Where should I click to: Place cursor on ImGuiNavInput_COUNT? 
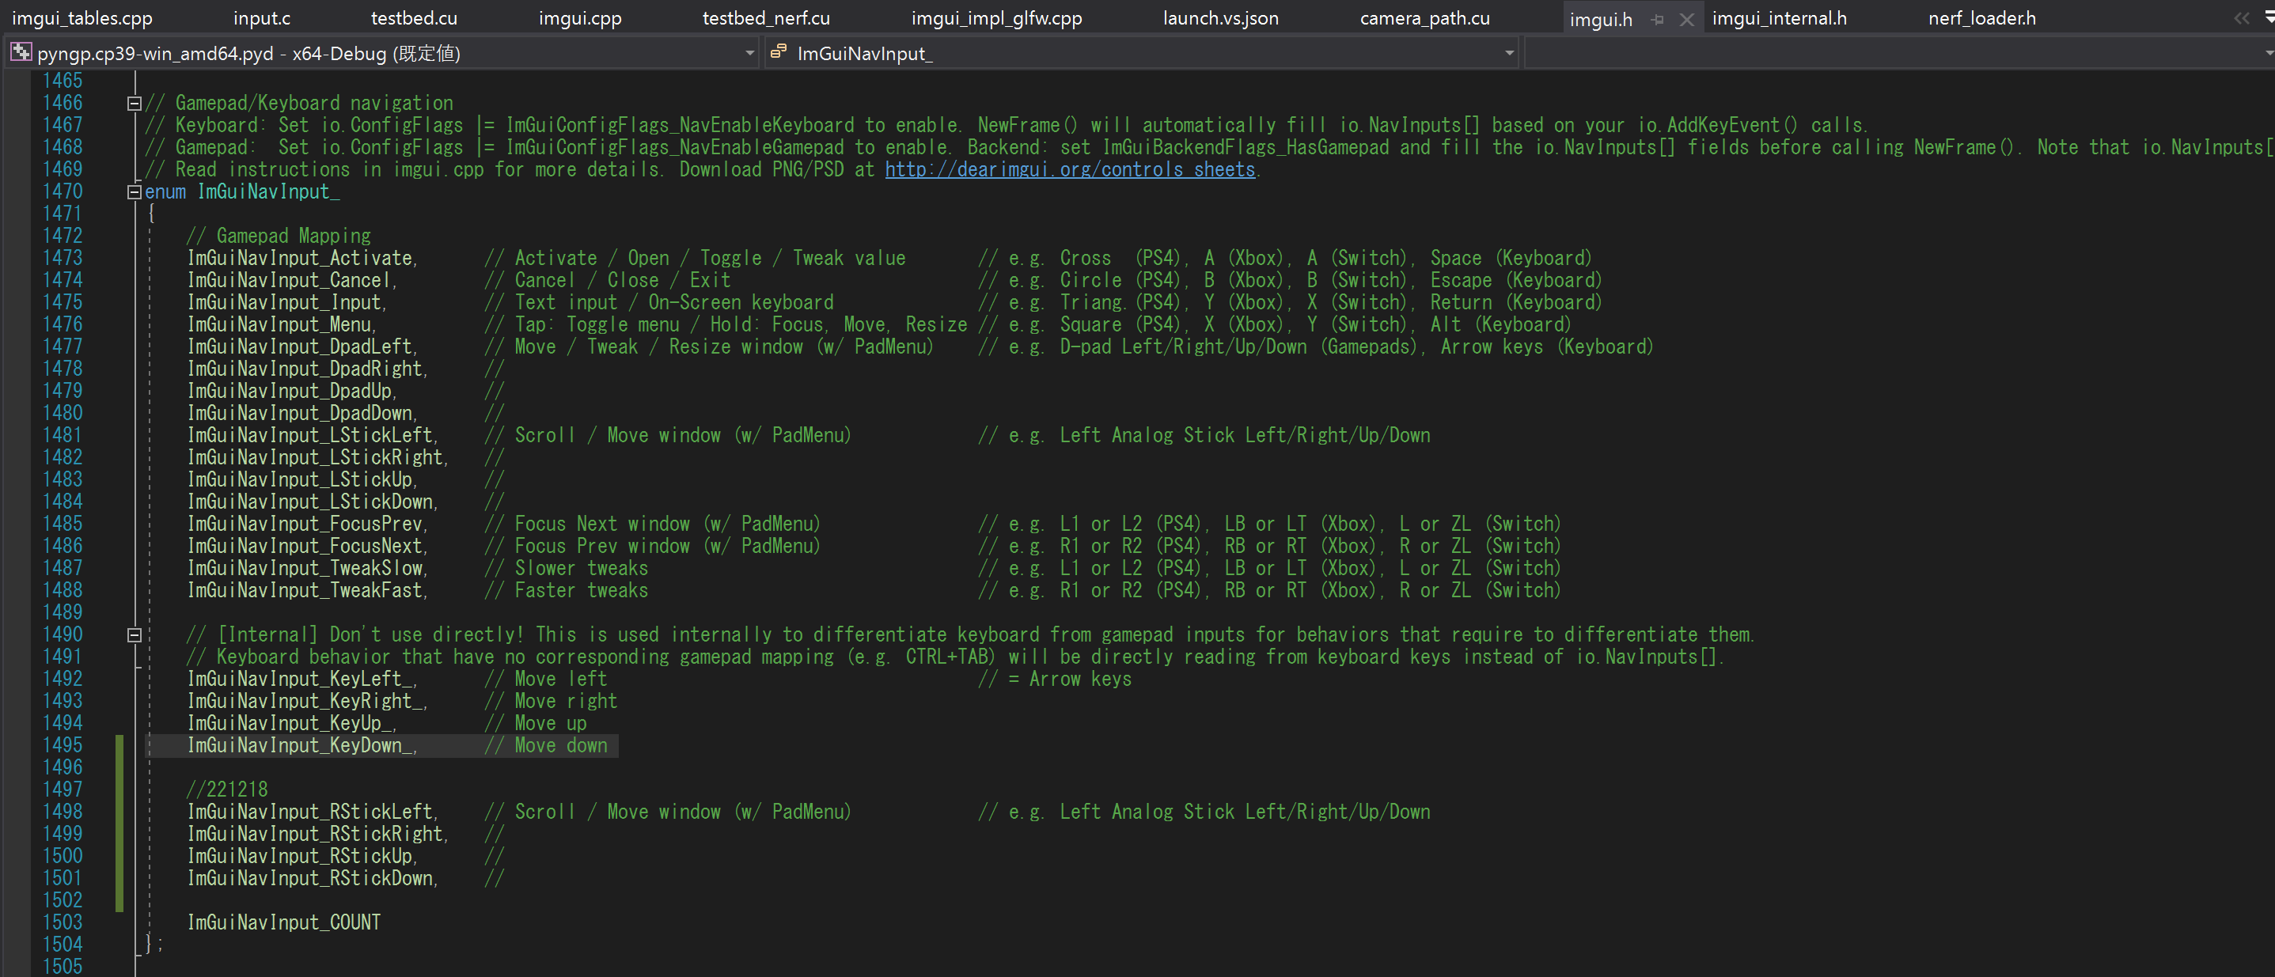pyautogui.click(x=283, y=922)
